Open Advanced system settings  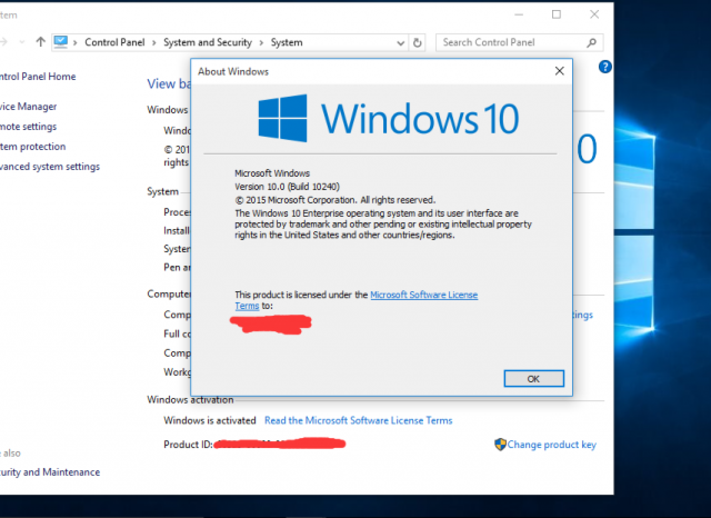coord(49,167)
